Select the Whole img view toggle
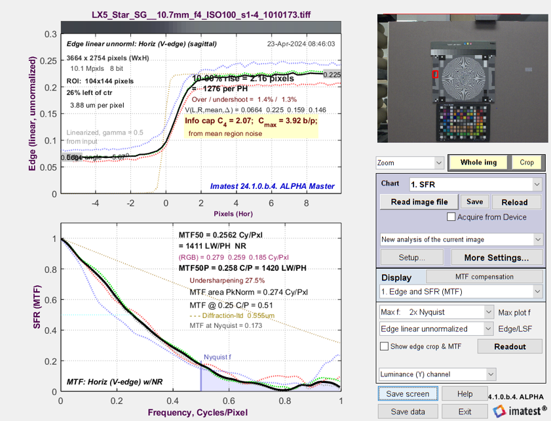Image resolution: width=551 pixels, height=421 pixels. click(x=478, y=162)
